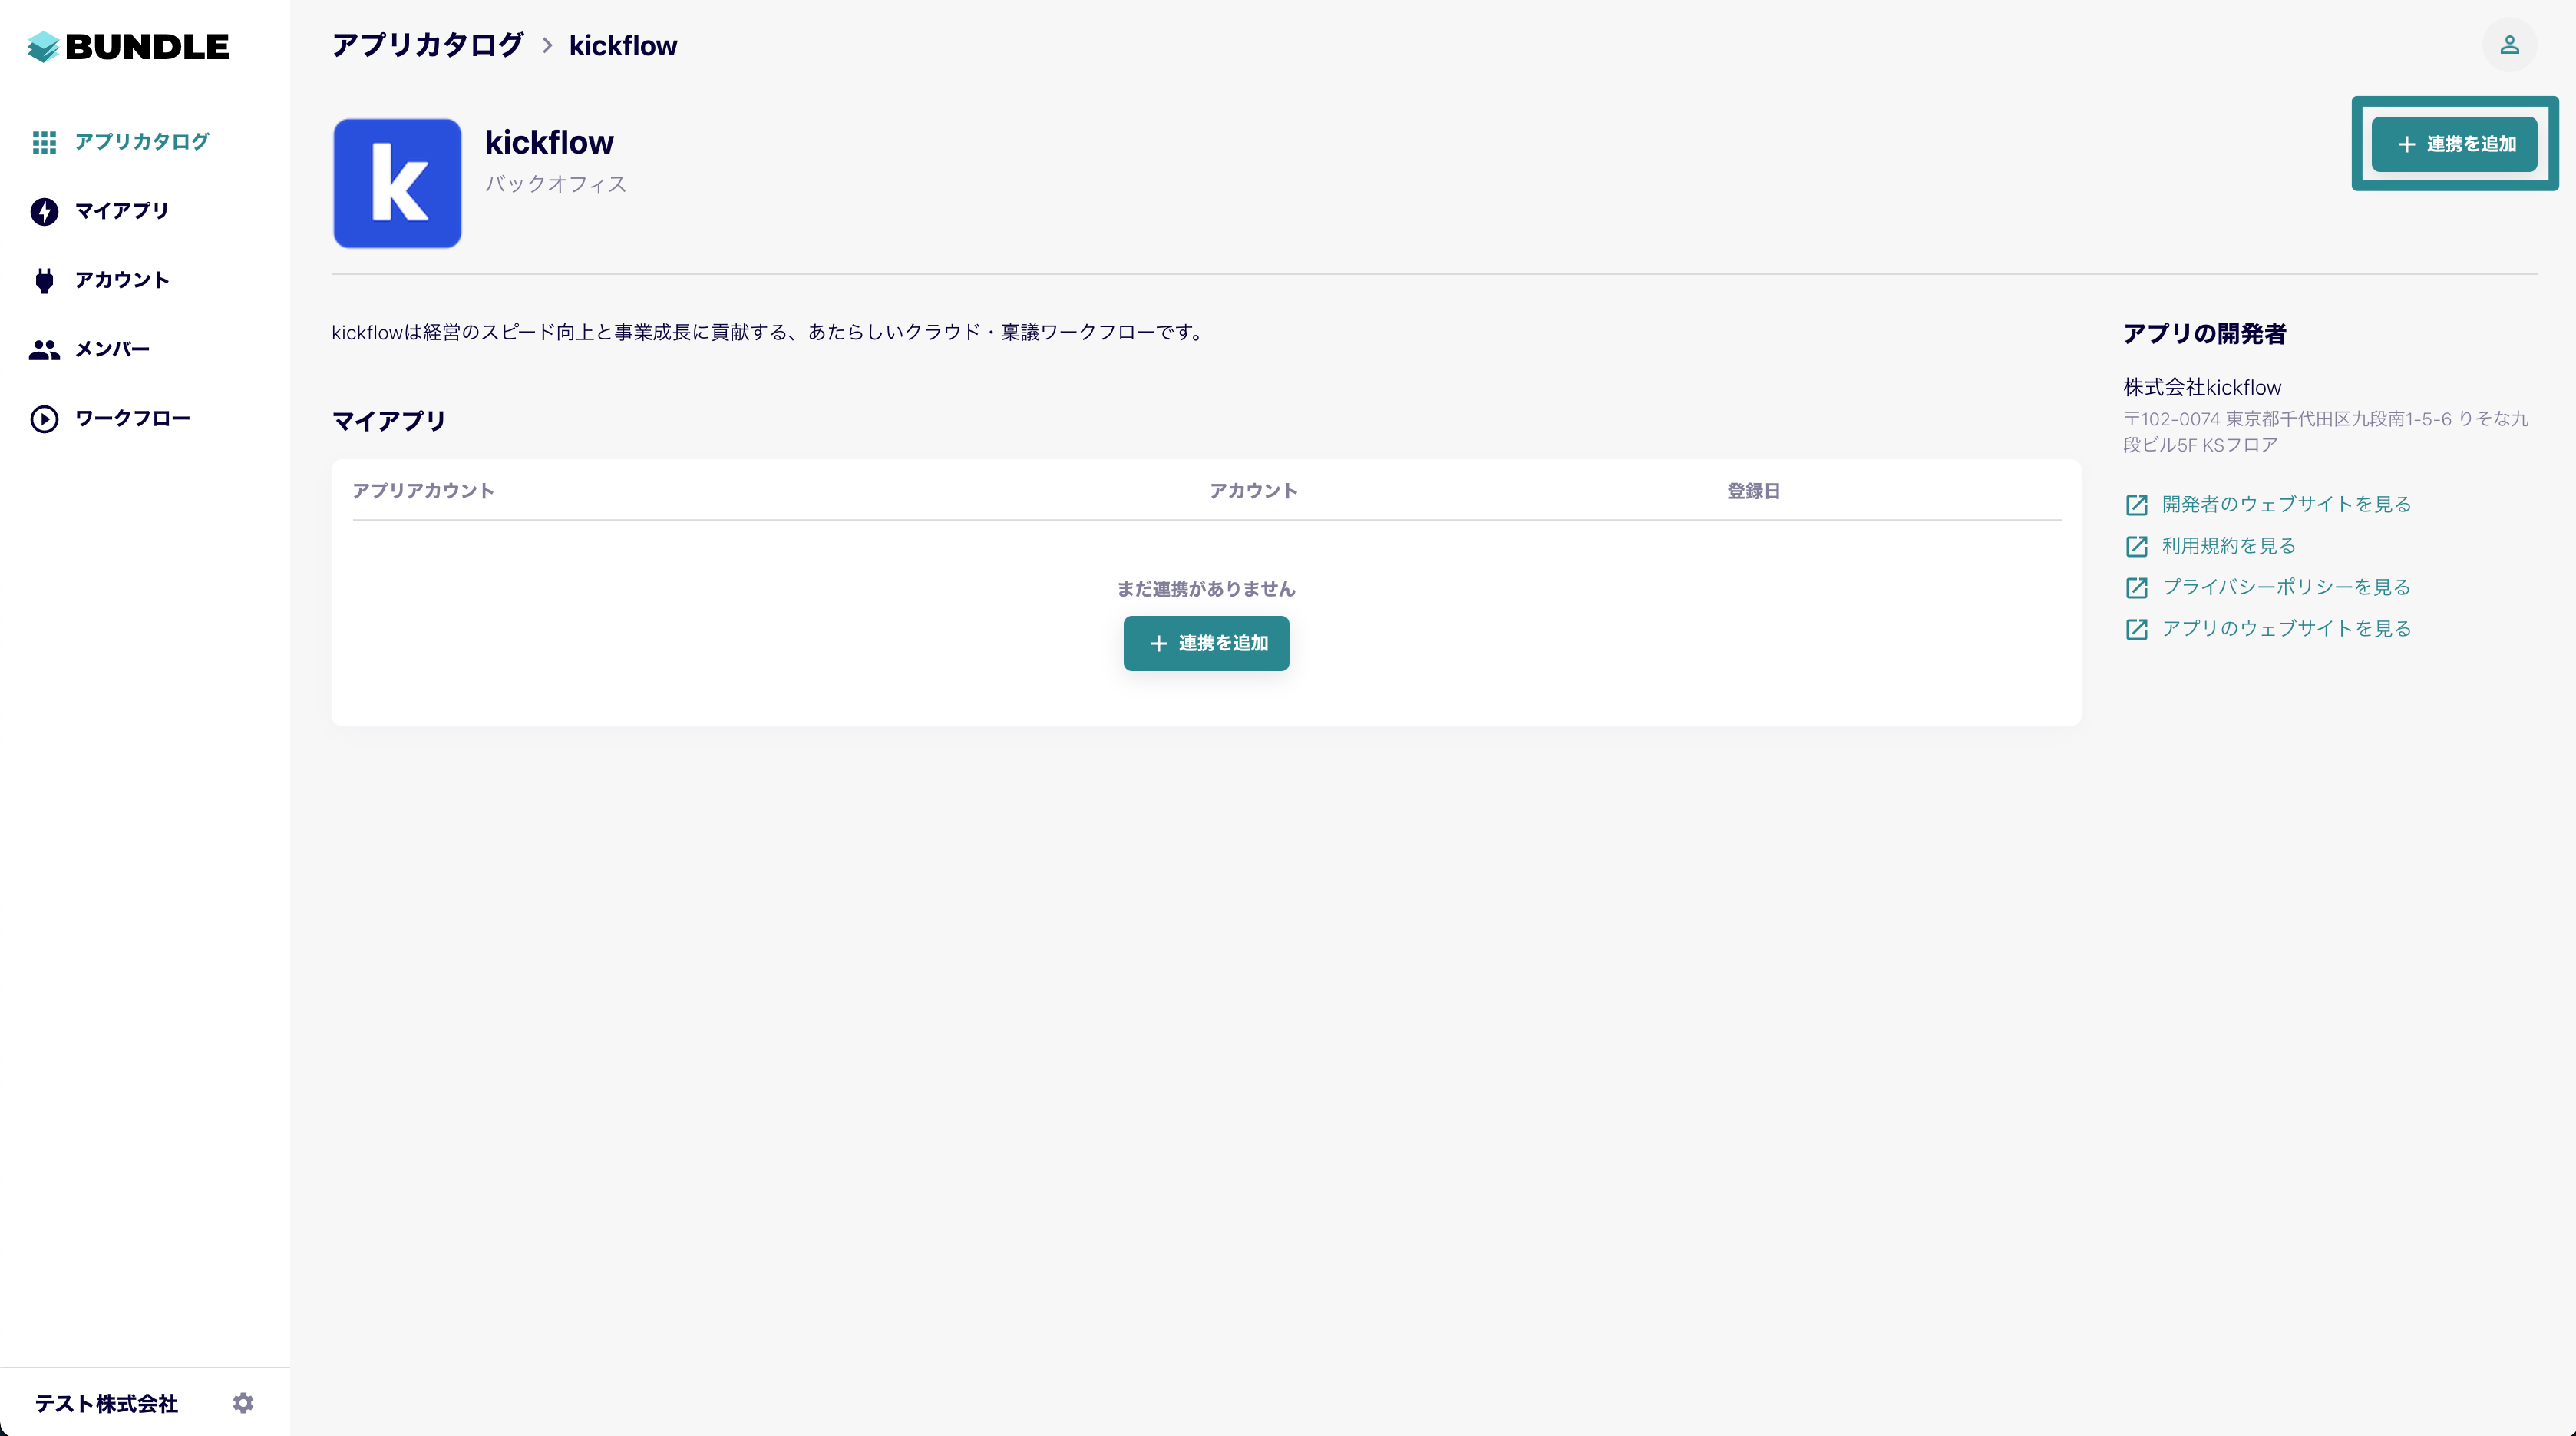The width and height of the screenshot is (2576, 1436).
Task: Go to マイアプリ in the sidebar
Action: (122, 211)
